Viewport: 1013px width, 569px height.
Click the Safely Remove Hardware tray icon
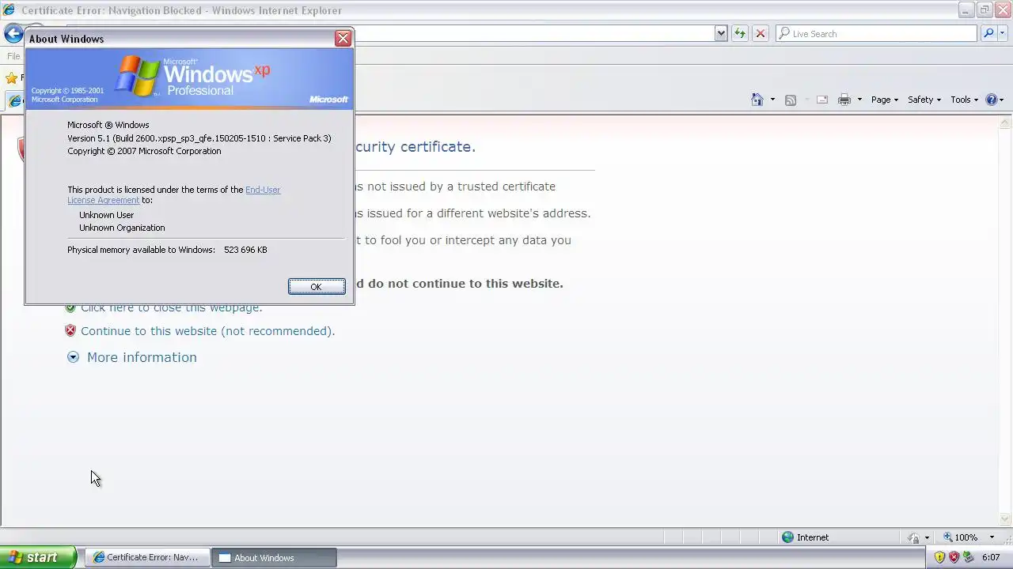968,557
